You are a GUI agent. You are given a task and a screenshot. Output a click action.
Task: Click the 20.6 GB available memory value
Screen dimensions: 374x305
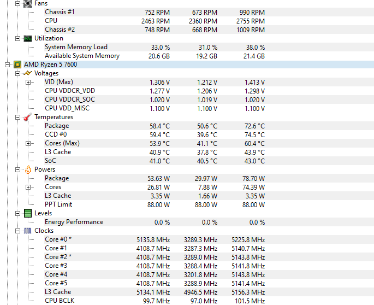tap(159, 56)
